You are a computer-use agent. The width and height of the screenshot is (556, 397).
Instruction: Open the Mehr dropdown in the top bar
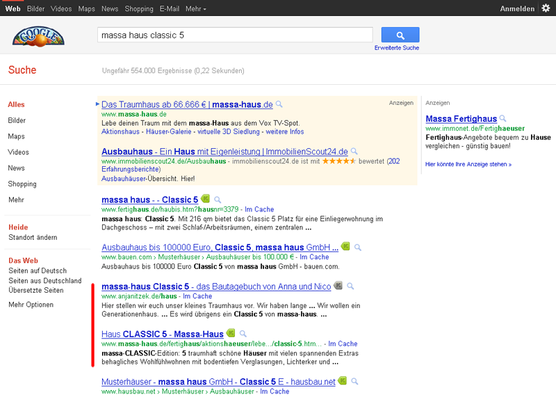click(196, 8)
